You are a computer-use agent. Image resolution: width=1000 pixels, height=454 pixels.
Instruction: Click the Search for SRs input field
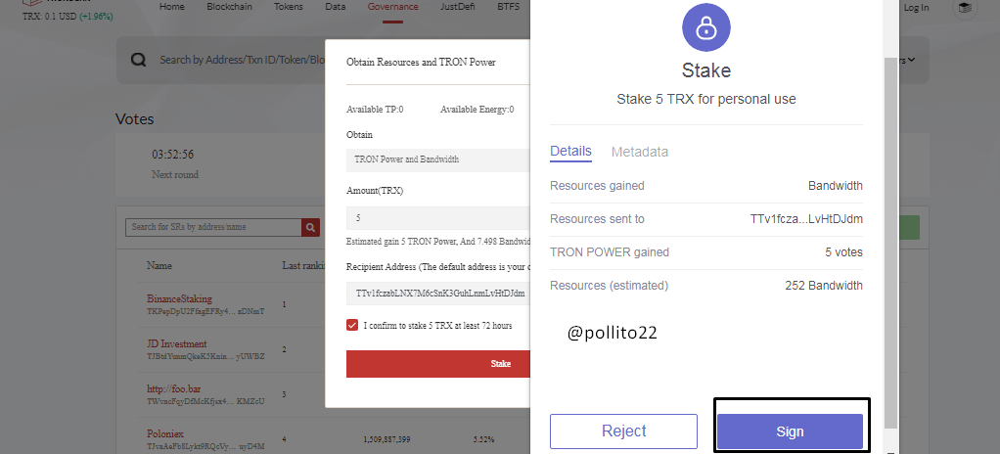click(213, 227)
